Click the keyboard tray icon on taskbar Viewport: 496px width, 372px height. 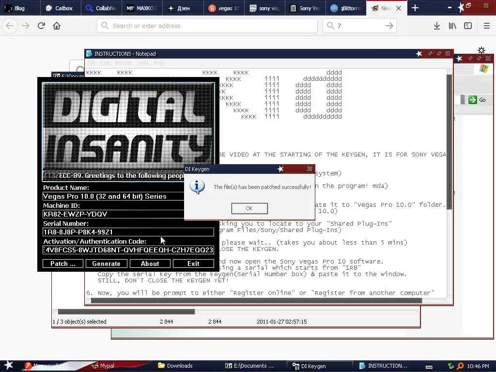click(429, 367)
